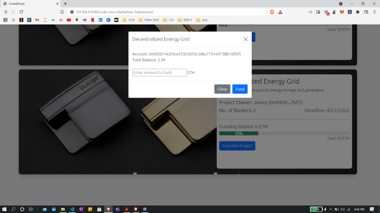This screenshot has height=213, width=380.
Task: Click the site info icon in address bar
Action: pos(72,12)
